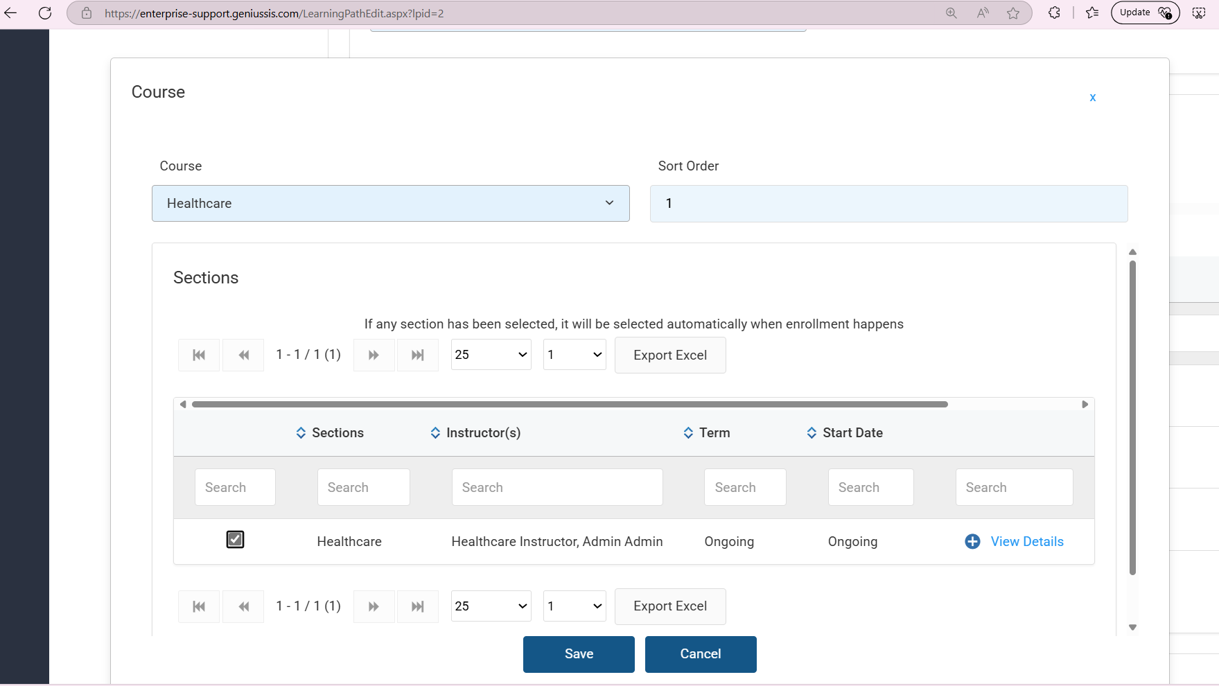The image size is (1219, 686).
Task: Add page to favorites star icon
Action: [1013, 13]
